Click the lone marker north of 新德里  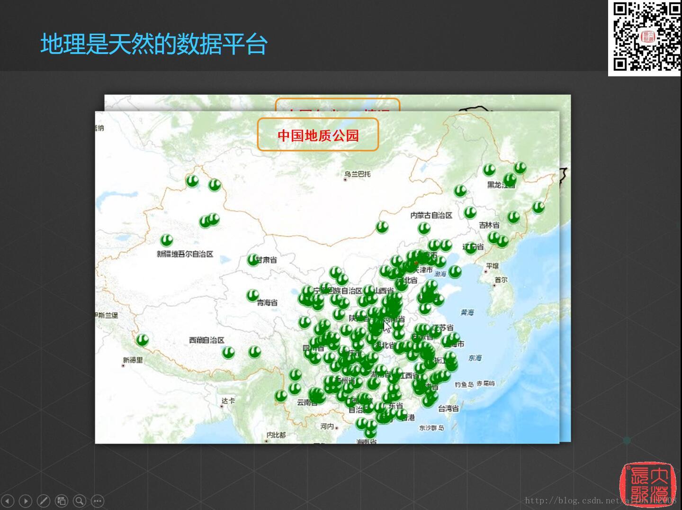pyautogui.click(x=142, y=340)
